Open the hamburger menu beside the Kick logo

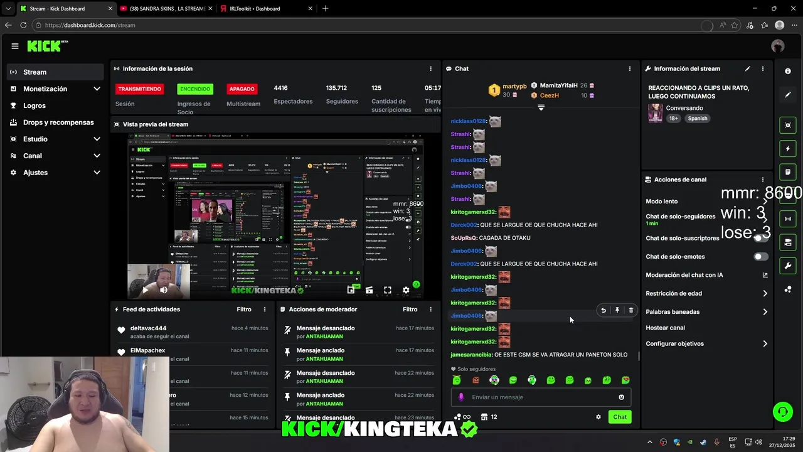pos(15,46)
